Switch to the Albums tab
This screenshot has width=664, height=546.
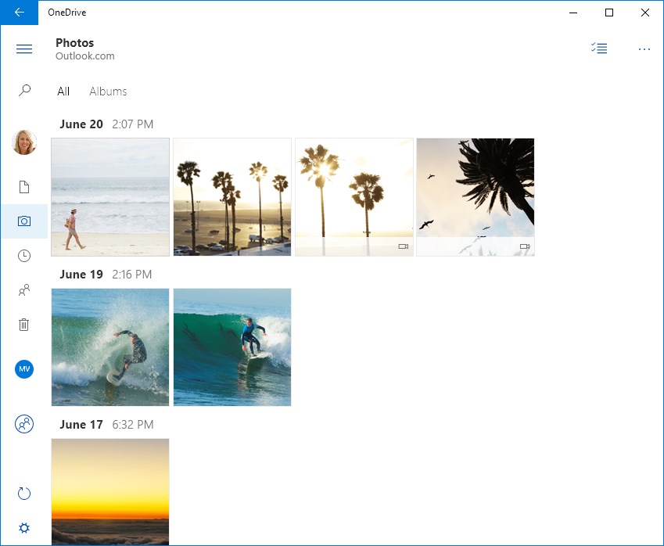coord(107,91)
